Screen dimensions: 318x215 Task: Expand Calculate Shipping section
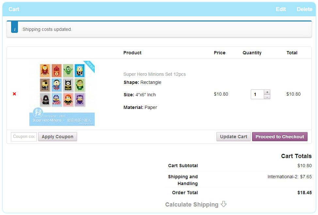coord(192,205)
